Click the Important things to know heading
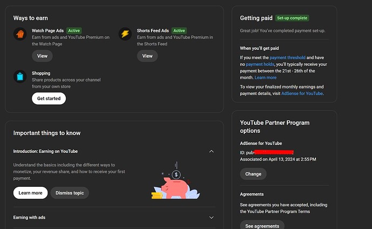 coord(47,133)
